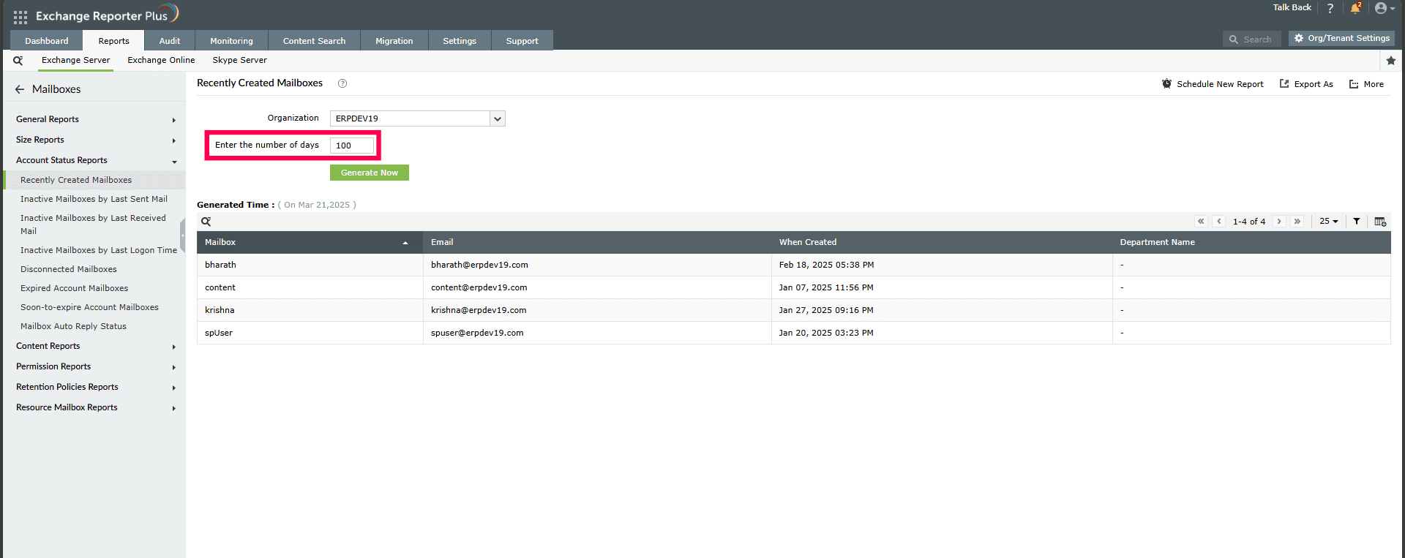Select the Exchange Server sub-tab

pos(76,60)
